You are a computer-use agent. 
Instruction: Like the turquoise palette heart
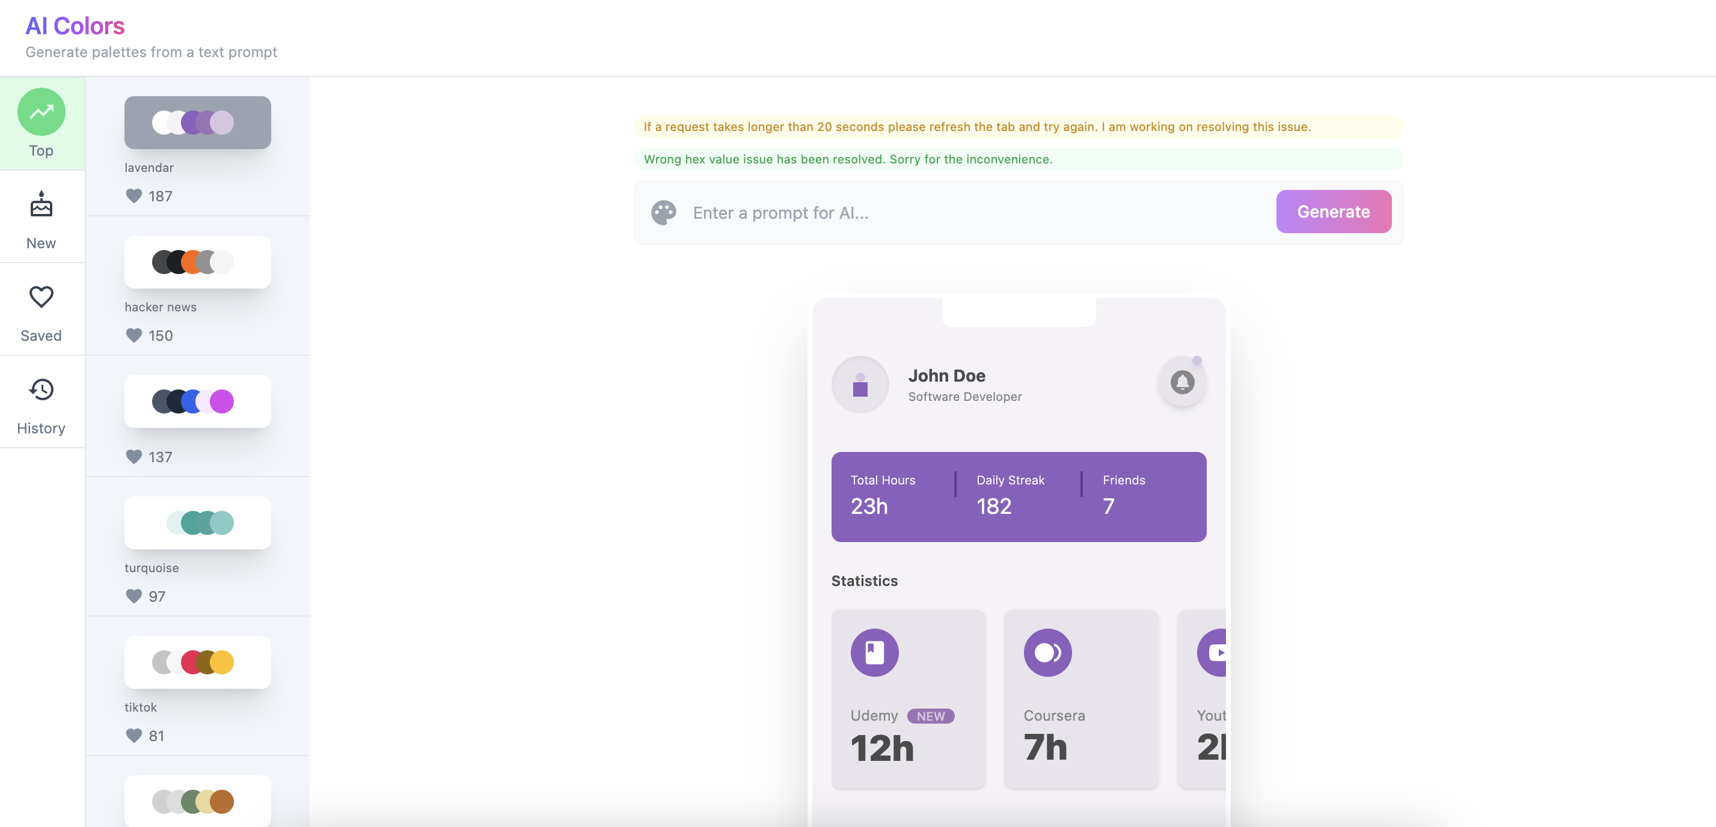[134, 596]
